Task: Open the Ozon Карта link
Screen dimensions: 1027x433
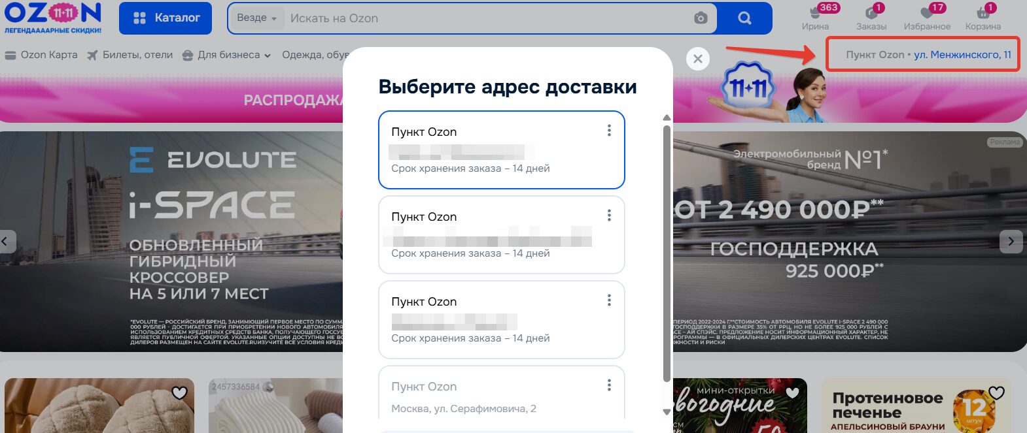Action: (x=41, y=55)
